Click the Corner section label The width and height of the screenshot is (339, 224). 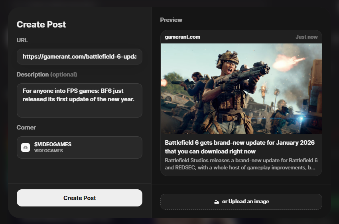pyautogui.click(x=26, y=128)
